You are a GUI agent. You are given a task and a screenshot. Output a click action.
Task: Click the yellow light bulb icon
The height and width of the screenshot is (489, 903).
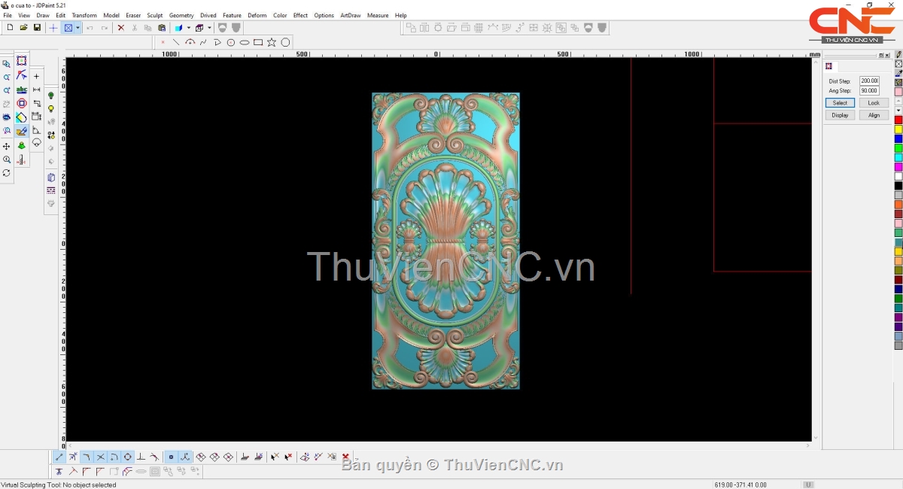click(51, 109)
